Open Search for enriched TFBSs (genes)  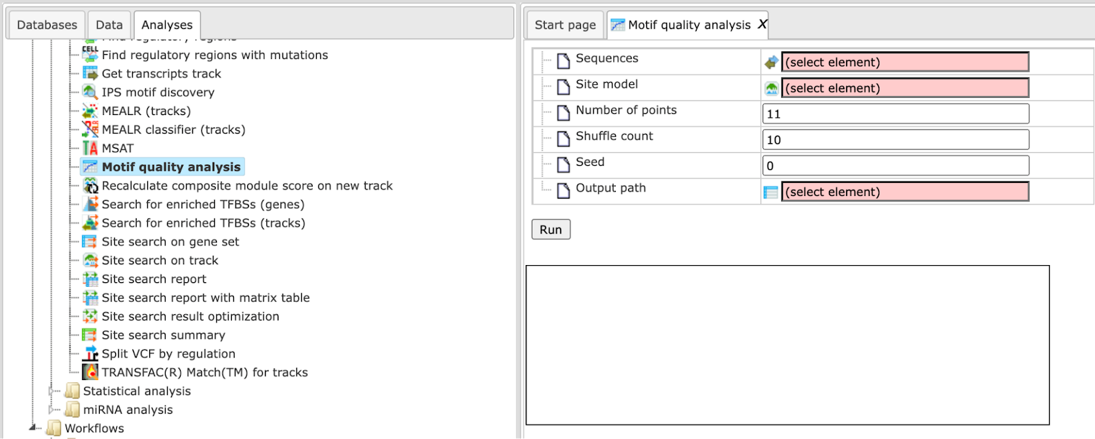click(x=203, y=204)
